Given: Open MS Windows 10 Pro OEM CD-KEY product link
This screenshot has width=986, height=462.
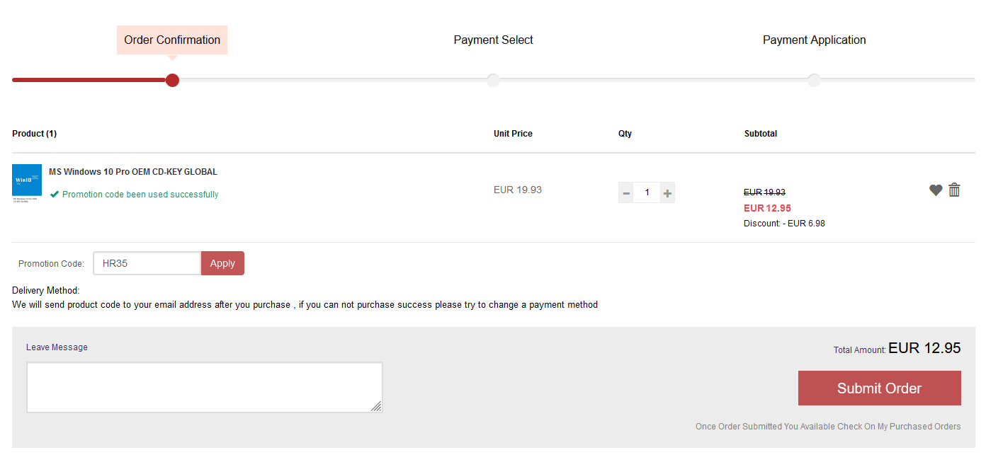Looking at the screenshot, I should 133,172.
